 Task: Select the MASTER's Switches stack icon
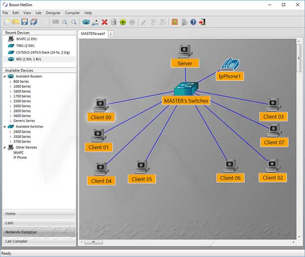pos(186,89)
